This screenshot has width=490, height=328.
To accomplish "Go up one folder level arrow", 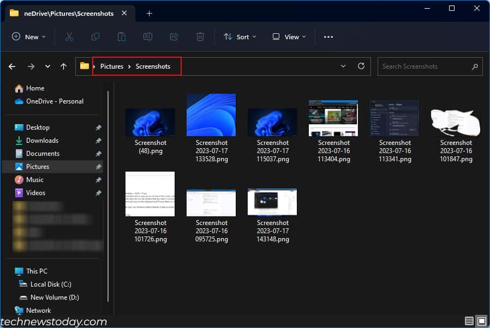I will [x=63, y=66].
